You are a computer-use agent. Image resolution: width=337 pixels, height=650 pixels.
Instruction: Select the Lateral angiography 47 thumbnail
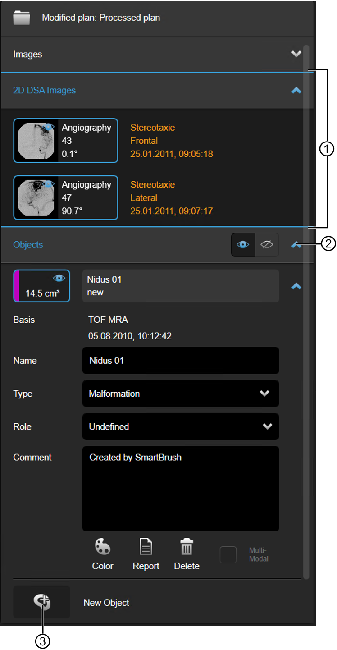coord(66,197)
